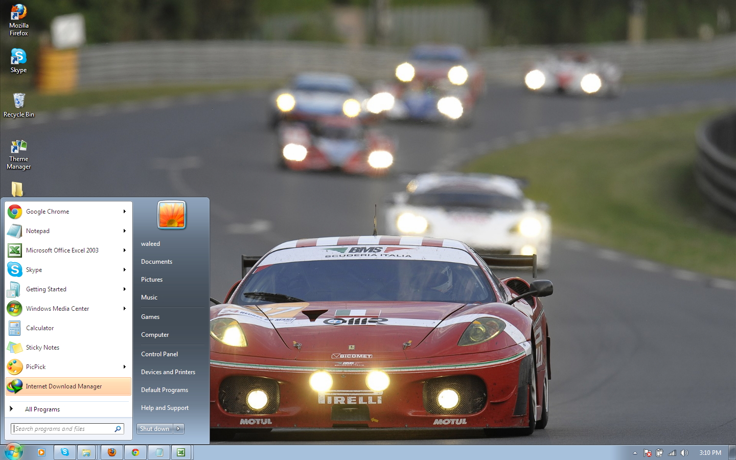Click the network signal tray icon

point(671,452)
